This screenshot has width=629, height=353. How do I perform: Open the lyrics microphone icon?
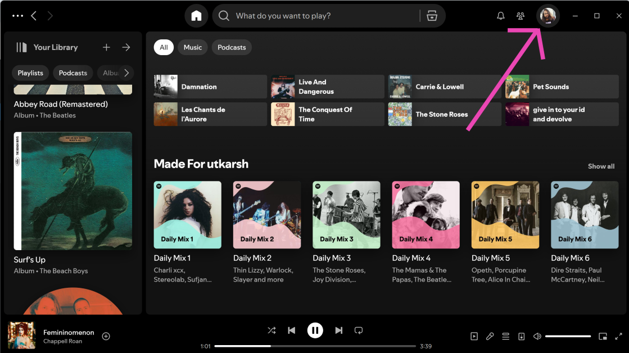point(490,336)
